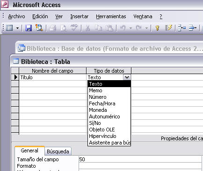This screenshot has height=171, width=203.
Task: Click the Print Preview icon
Action: (x=64, y=28)
